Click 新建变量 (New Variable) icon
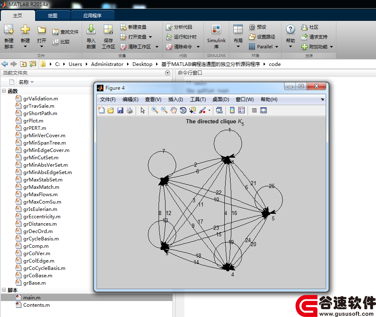Image resolution: width=376 pixels, height=317 pixels. click(123, 27)
